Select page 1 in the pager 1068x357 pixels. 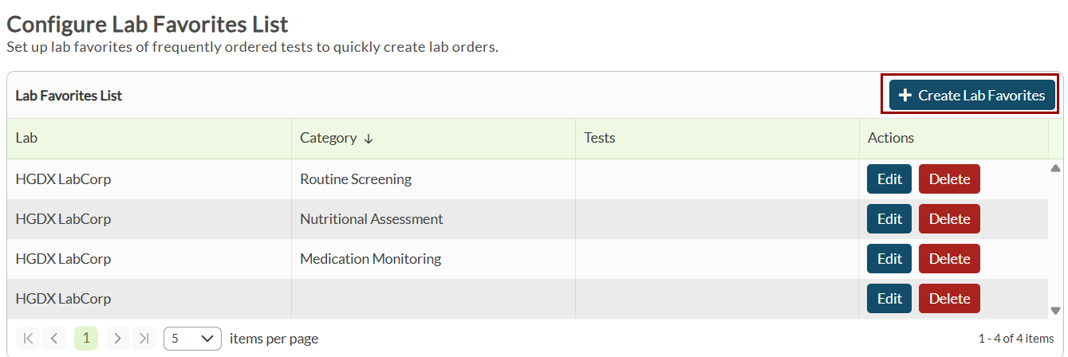(86, 339)
